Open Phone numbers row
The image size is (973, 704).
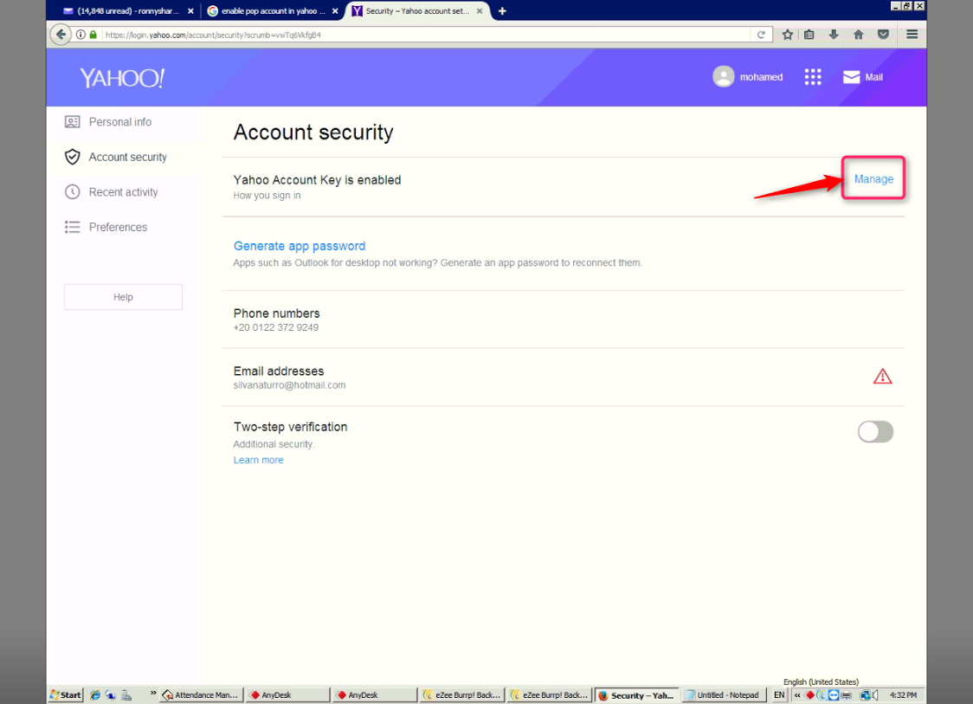pos(563,320)
